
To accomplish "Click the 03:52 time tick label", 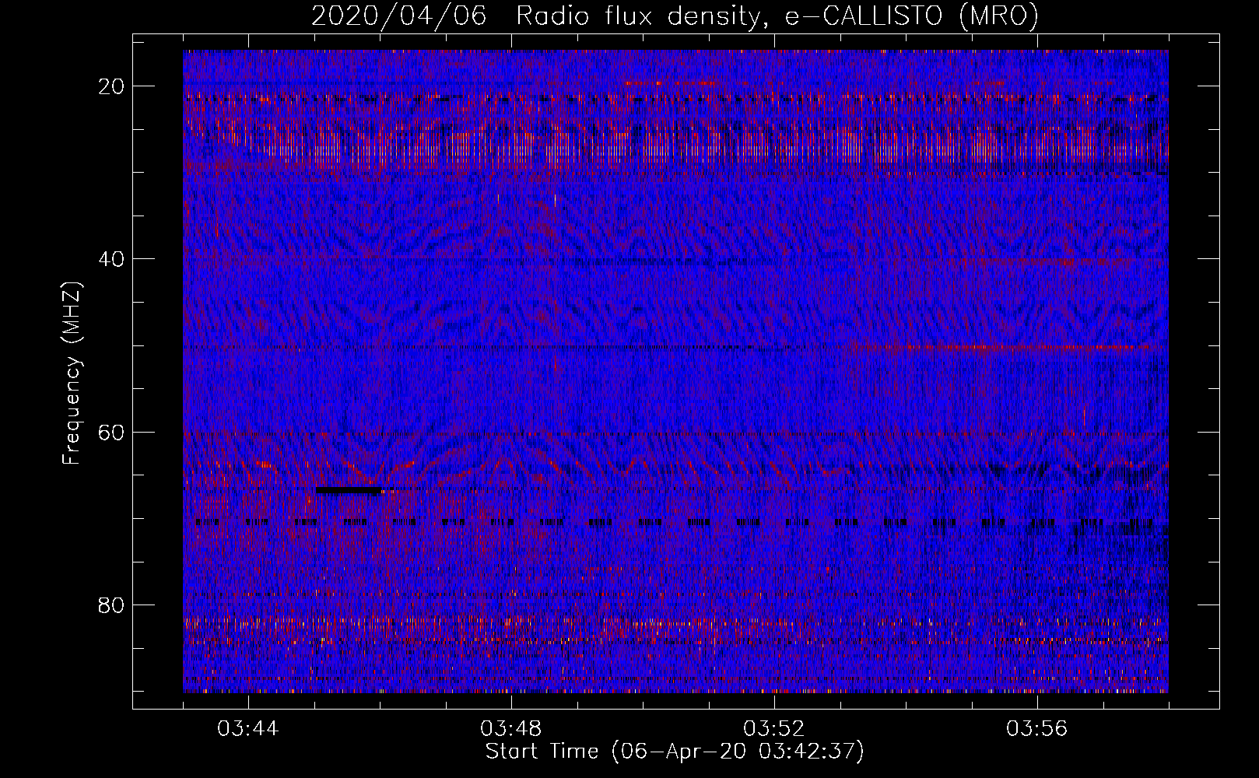I will [774, 729].
